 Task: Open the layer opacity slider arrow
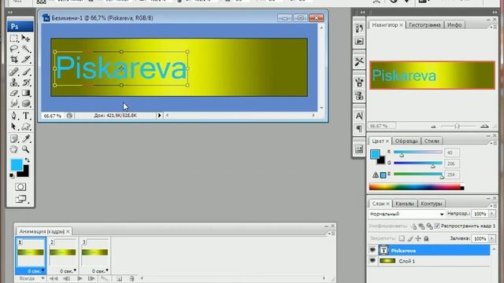pyautogui.click(x=492, y=214)
